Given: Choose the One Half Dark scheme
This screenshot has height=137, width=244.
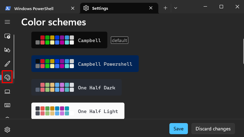Looking at the screenshot, I should (x=76, y=87).
